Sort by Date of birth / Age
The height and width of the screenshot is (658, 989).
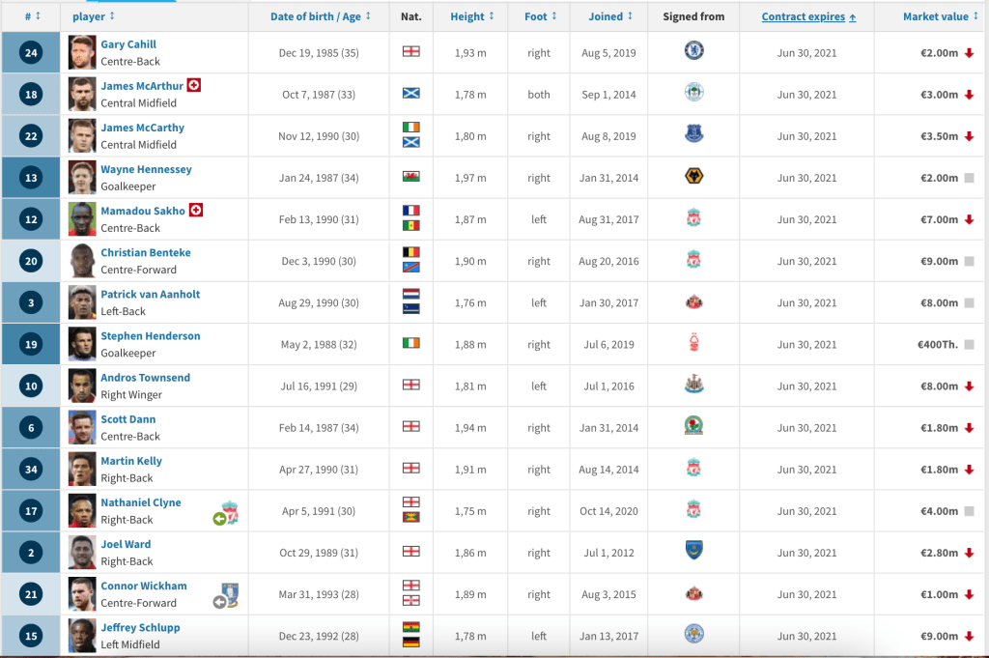[315, 16]
